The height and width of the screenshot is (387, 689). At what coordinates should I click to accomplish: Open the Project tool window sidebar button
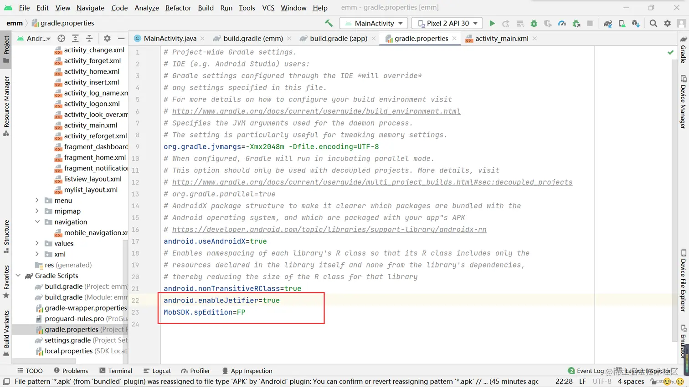point(6,50)
